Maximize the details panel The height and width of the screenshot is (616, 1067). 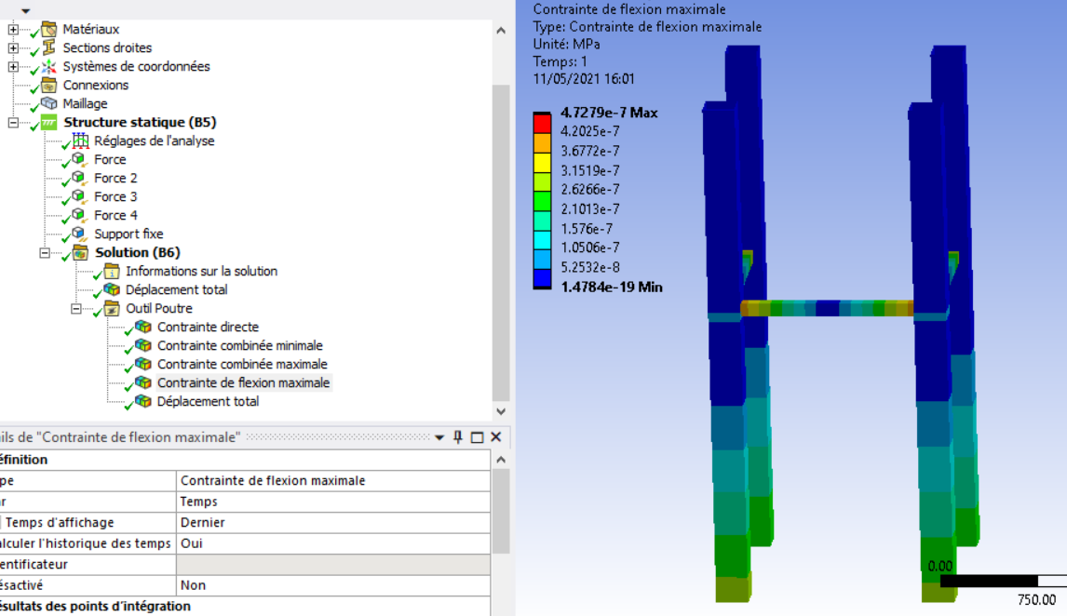coord(477,437)
